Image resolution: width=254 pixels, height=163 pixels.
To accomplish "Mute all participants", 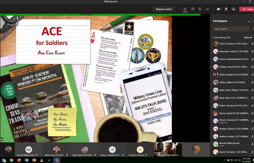I will click(248, 38).
